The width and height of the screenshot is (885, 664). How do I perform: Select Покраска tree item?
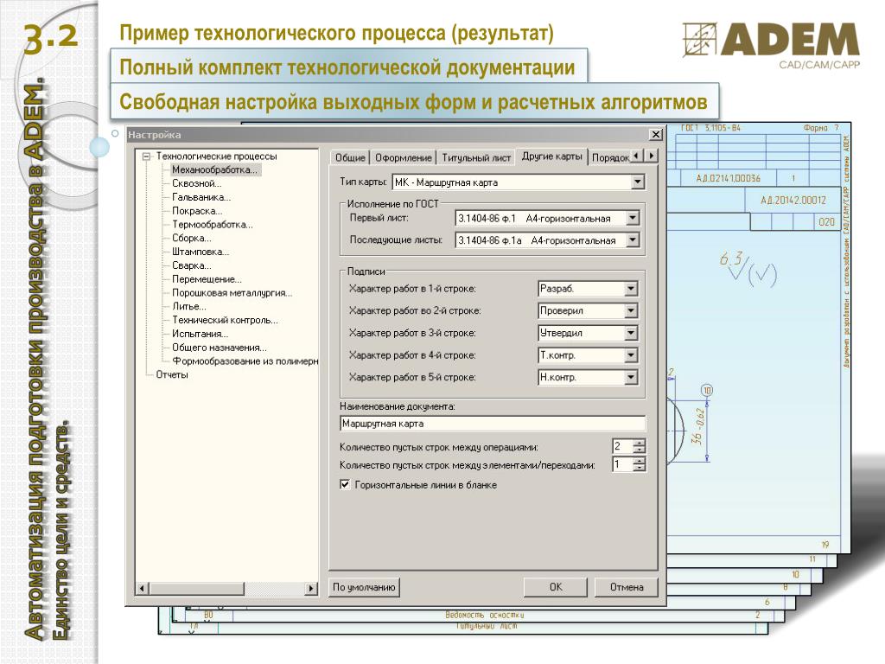click(x=197, y=211)
